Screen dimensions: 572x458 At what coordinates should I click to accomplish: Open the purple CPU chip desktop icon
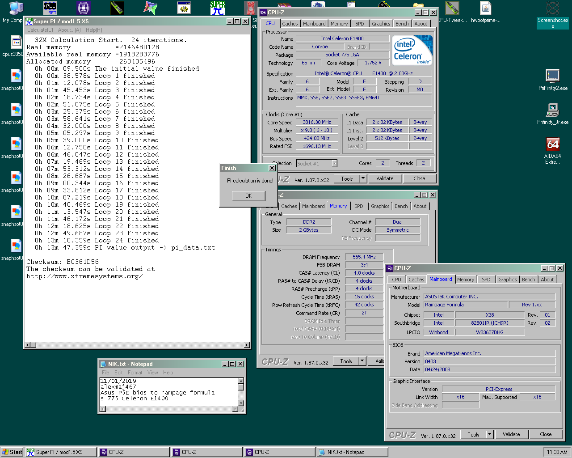84,8
